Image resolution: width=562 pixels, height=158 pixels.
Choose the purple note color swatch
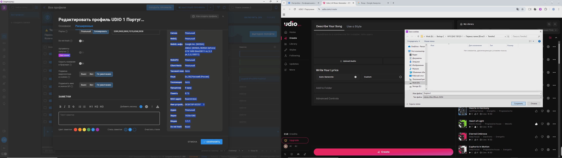coord(97,130)
